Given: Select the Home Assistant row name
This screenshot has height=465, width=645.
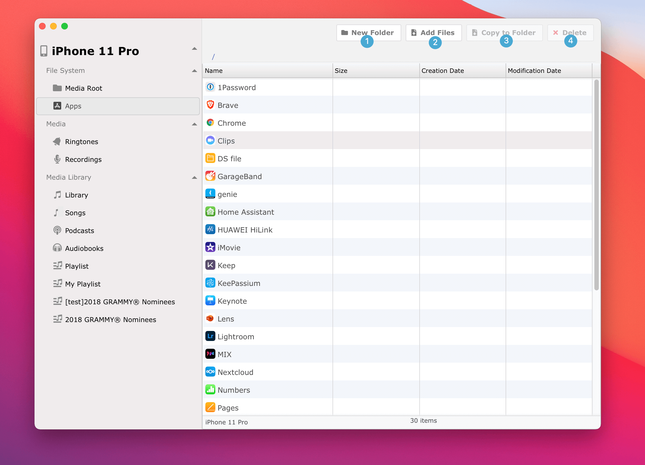Looking at the screenshot, I should 246,212.
